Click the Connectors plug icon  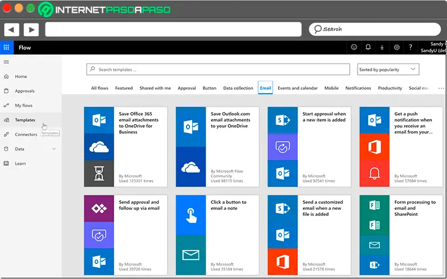(6, 134)
